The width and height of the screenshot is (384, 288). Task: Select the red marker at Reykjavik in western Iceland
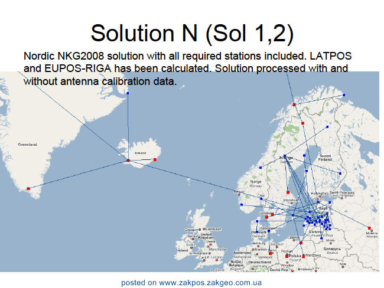click(x=128, y=161)
